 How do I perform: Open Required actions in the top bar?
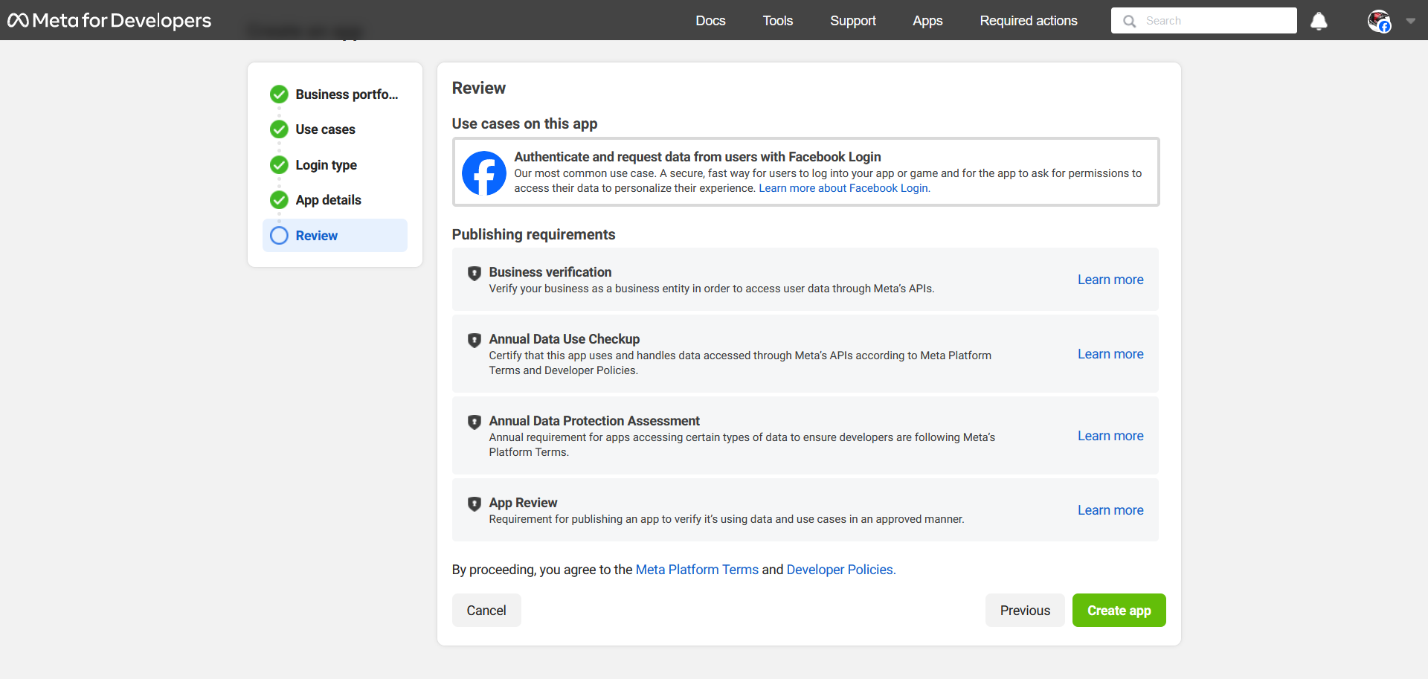coord(1029,21)
